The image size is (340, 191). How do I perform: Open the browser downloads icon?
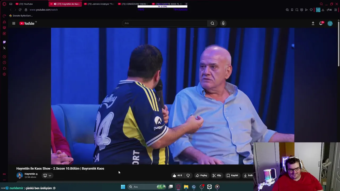[323, 10]
